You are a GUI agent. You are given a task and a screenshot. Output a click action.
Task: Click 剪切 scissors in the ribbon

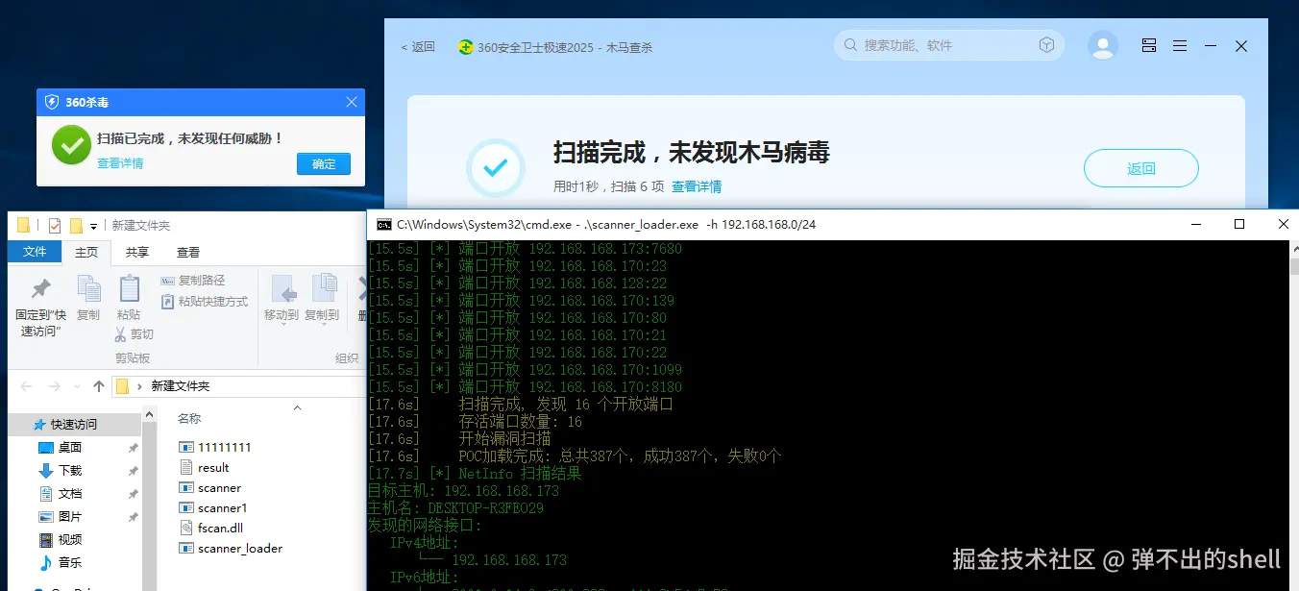[134, 334]
